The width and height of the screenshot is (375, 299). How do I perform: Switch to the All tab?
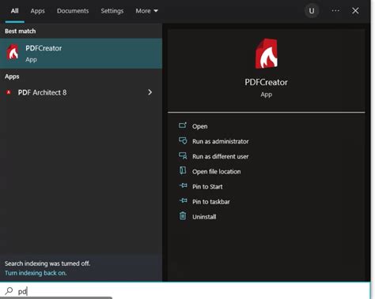pos(15,11)
